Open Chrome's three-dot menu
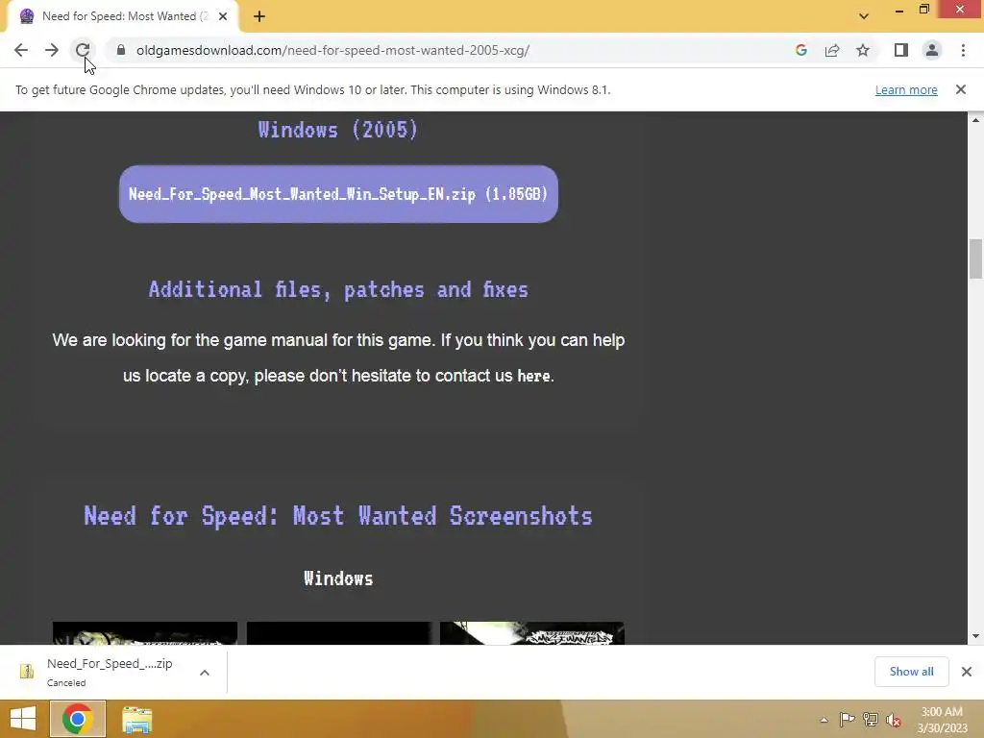Image resolution: width=984 pixels, height=738 pixels. tap(963, 50)
